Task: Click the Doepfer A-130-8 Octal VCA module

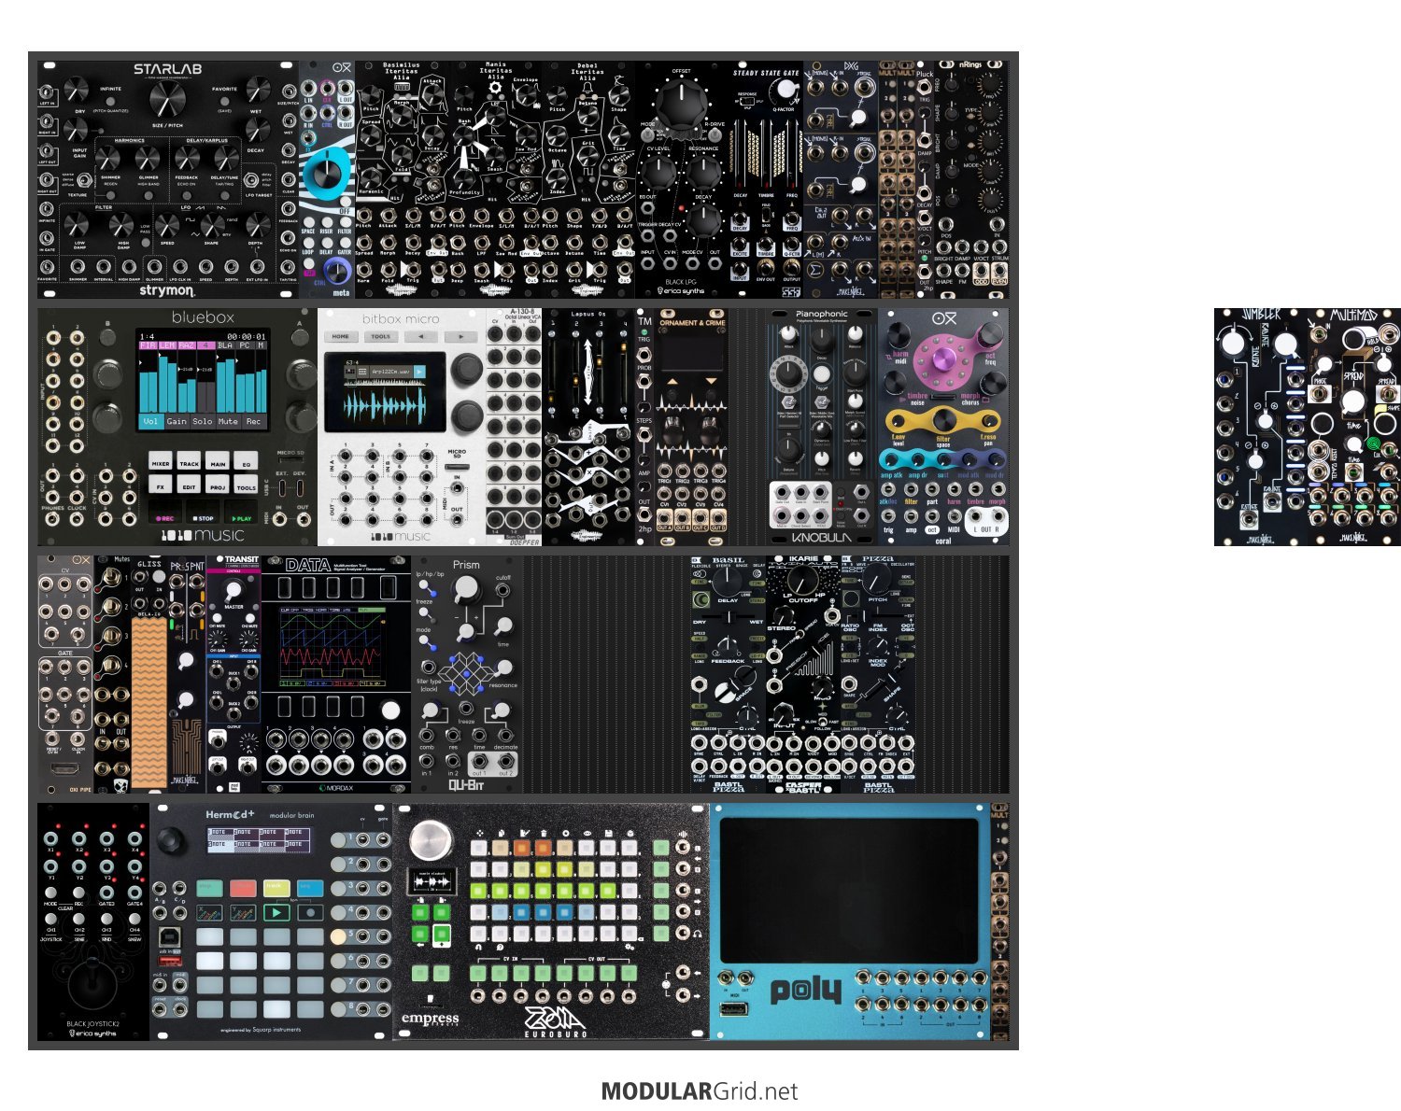Action: [x=514, y=427]
